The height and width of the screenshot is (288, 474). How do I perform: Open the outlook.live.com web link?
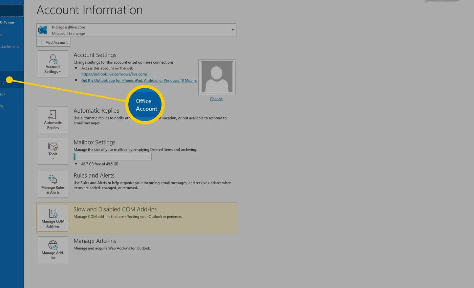point(114,74)
